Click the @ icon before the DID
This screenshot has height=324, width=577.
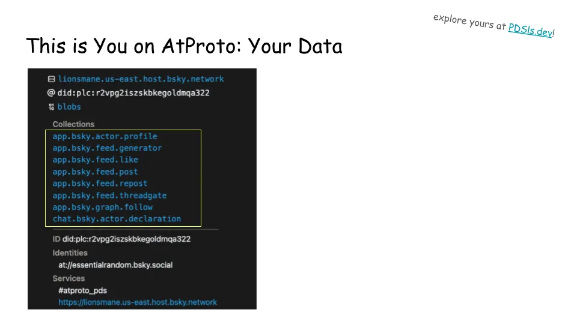[x=52, y=93]
